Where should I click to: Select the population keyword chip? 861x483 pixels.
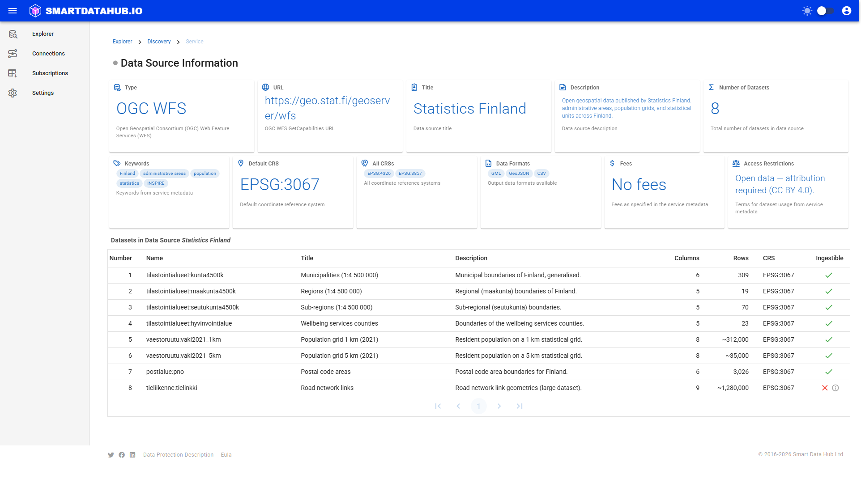205,174
